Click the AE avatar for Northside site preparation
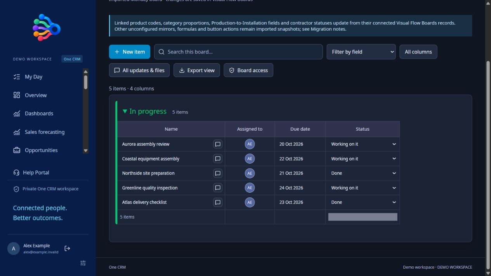 [x=250, y=173]
